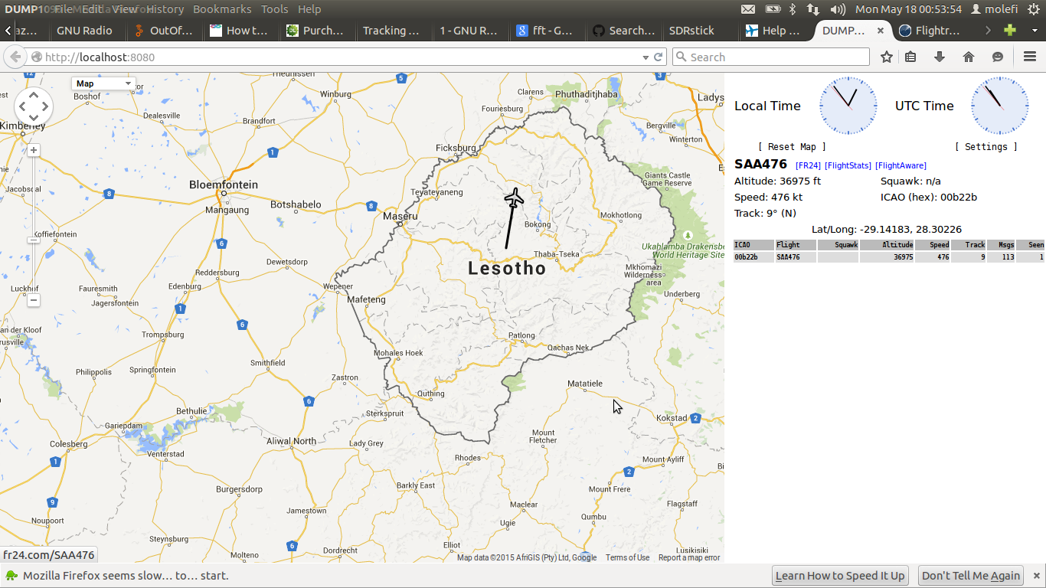The width and height of the screenshot is (1046, 588).
Task: Reload page using the refresh icon
Action: click(x=658, y=57)
